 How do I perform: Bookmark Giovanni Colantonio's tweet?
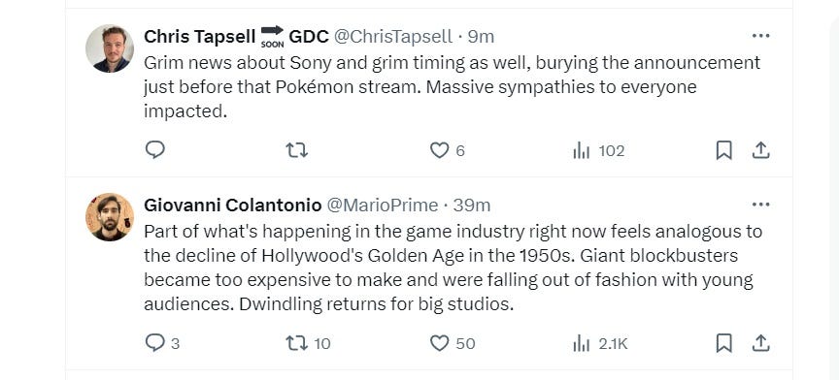point(723,343)
